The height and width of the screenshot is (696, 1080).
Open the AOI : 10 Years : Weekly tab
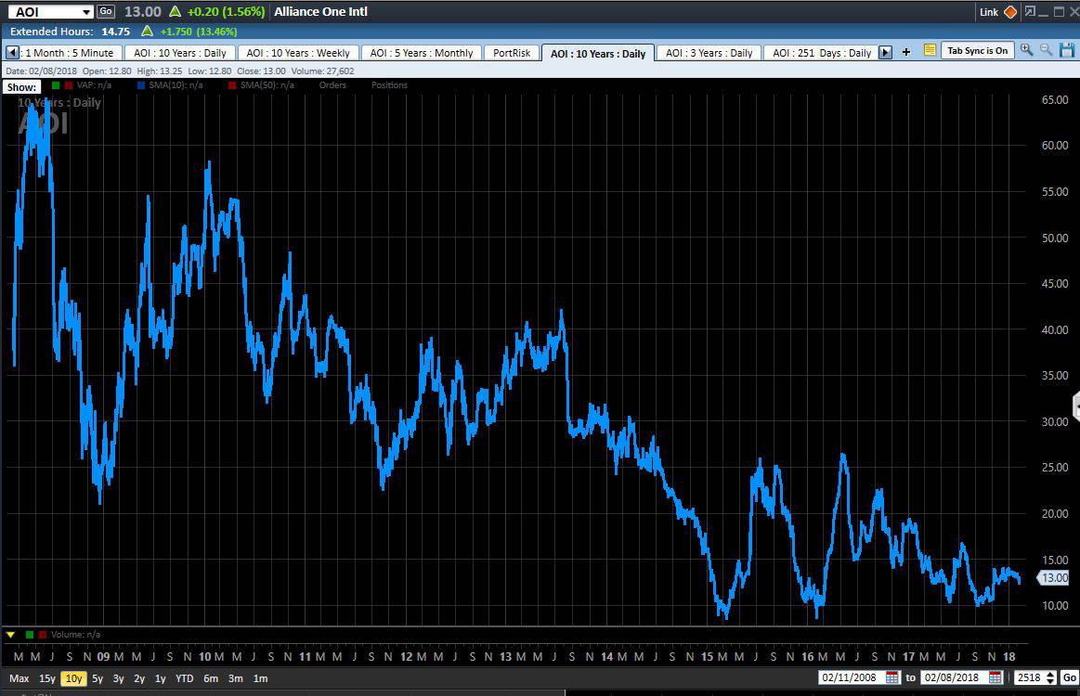coord(298,53)
